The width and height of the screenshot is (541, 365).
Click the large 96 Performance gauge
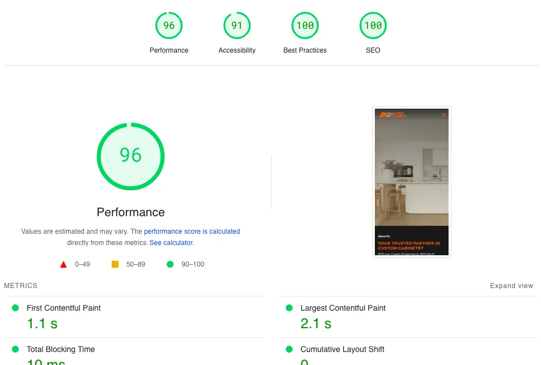pyautogui.click(x=130, y=156)
